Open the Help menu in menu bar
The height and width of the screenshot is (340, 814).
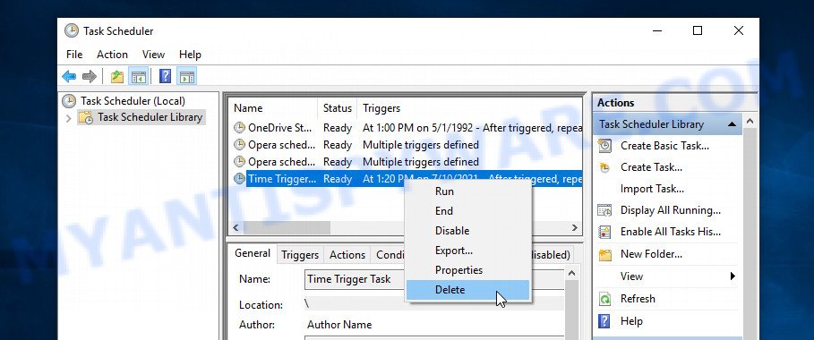click(x=190, y=55)
